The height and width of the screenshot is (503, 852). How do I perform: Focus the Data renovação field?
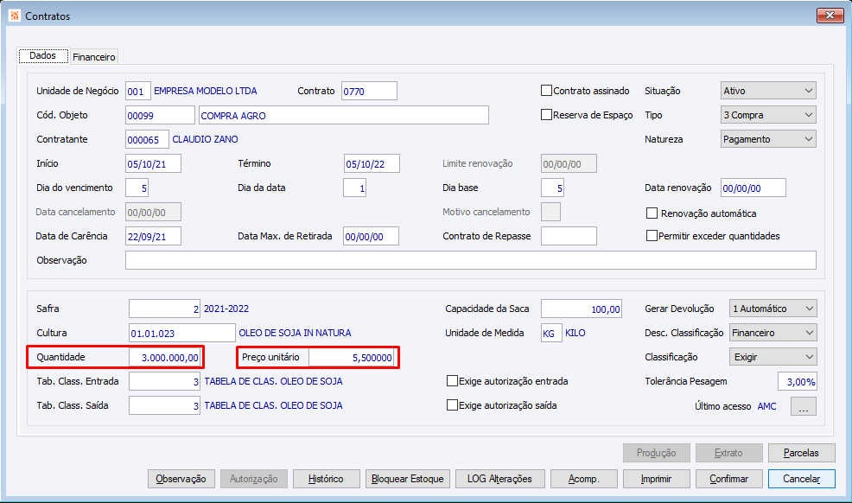[753, 188]
